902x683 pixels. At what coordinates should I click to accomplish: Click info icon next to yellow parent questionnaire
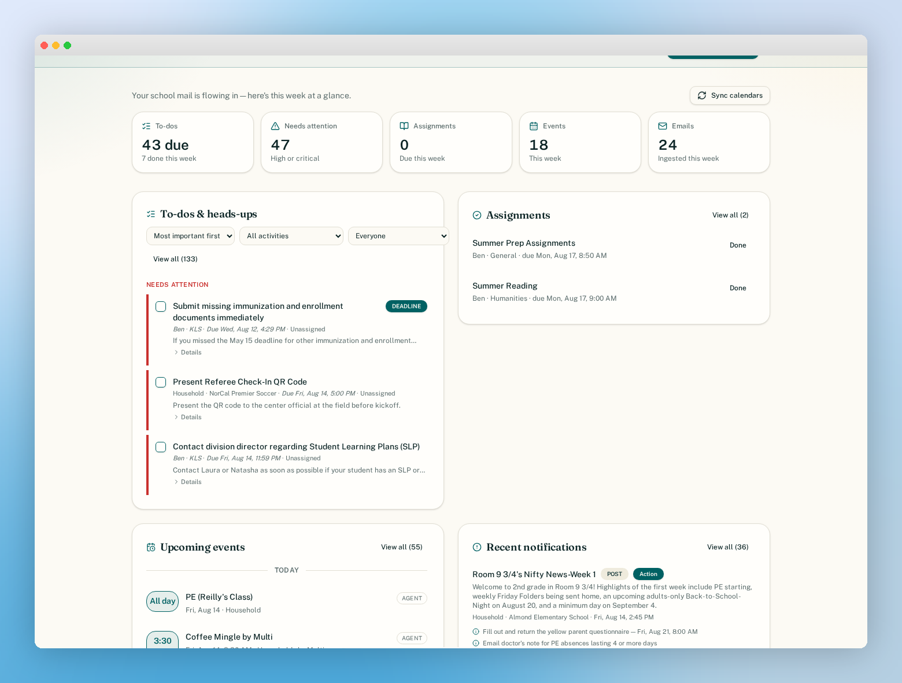pyautogui.click(x=476, y=632)
